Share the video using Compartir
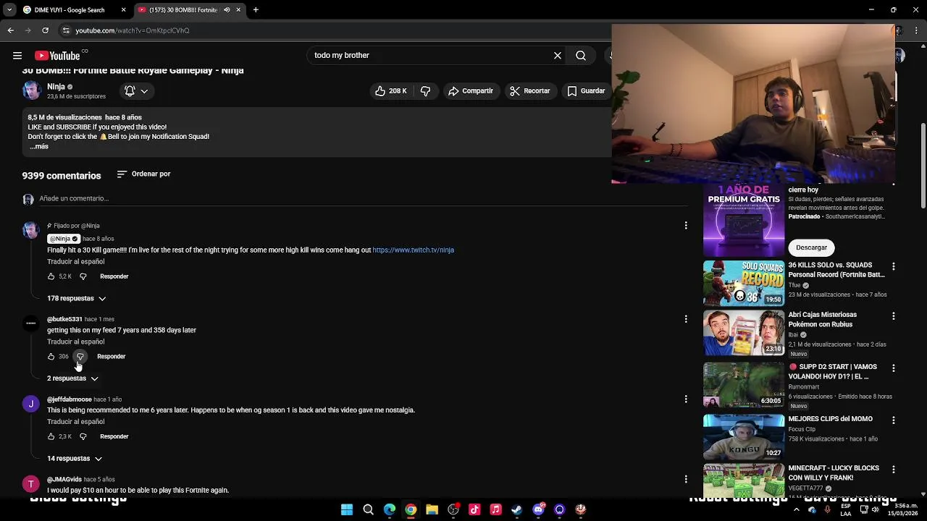This screenshot has height=521, width=927. click(471, 90)
